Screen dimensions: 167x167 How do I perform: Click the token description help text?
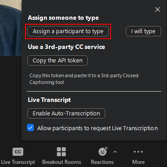[x=84, y=79]
